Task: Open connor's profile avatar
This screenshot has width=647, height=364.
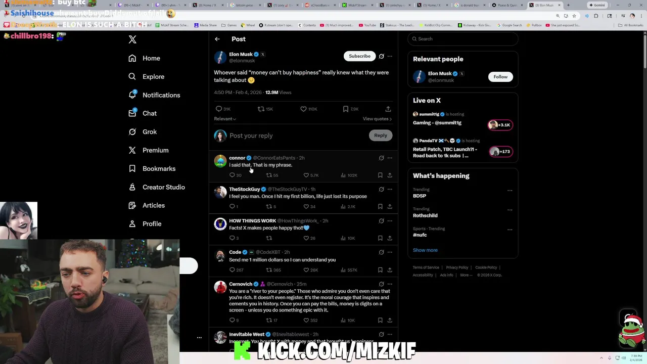Action: (220, 161)
